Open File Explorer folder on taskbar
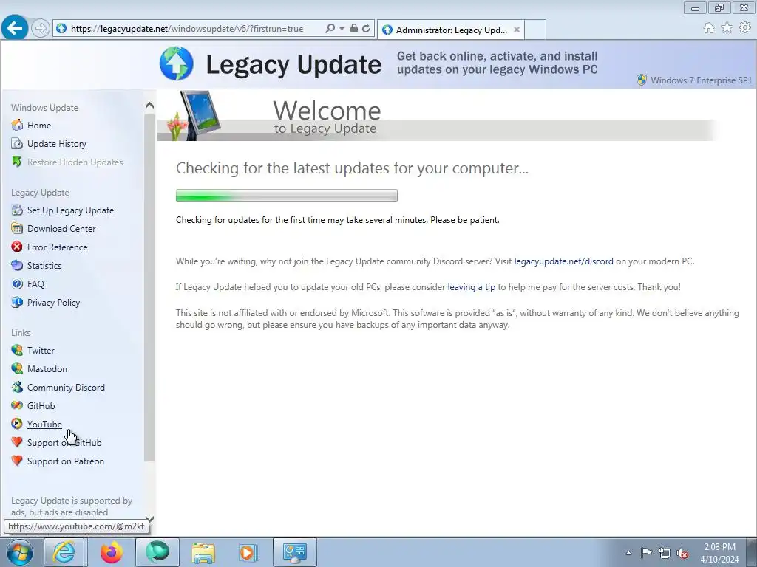757x567 pixels. click(x=203, y=552)
